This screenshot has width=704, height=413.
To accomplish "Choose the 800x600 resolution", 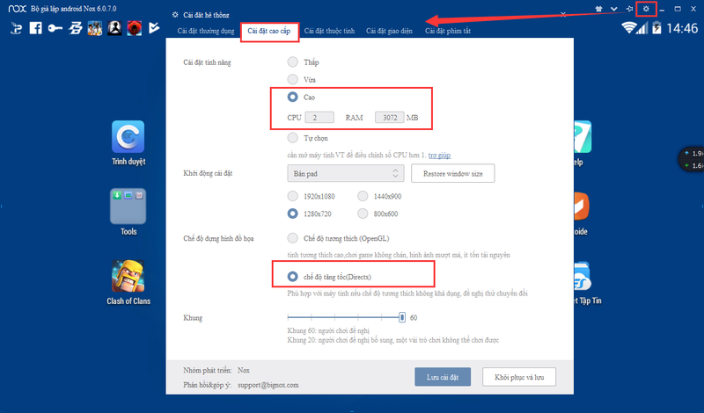I will pos(363,214).
